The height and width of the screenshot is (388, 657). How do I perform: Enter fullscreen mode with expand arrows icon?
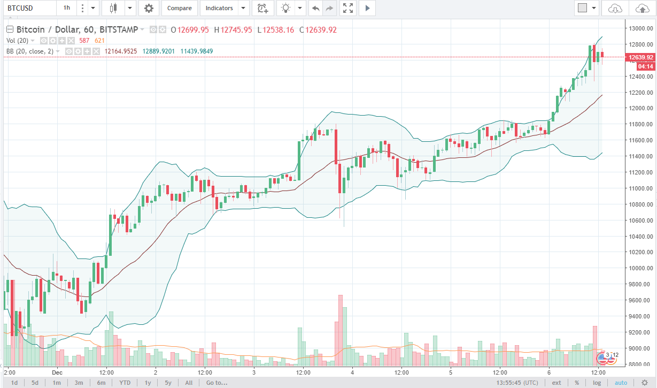point(348,8)
